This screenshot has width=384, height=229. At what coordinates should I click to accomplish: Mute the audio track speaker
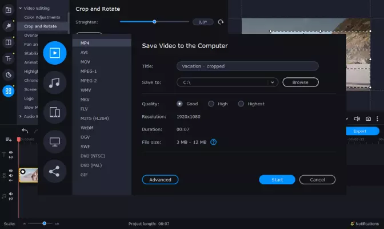tap(11, 194)
